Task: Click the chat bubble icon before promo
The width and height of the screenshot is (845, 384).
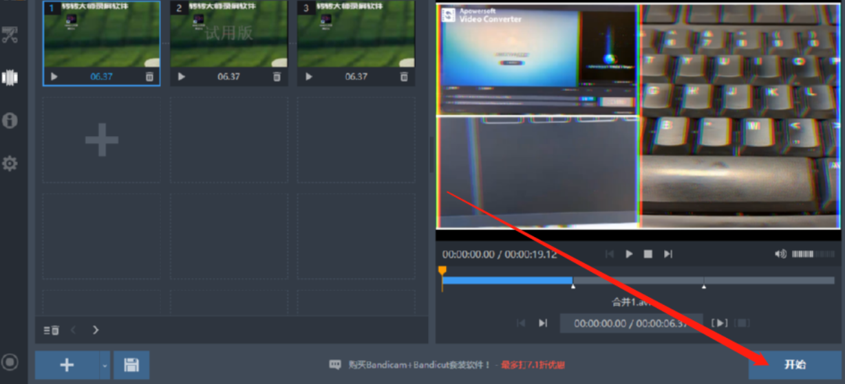Action: (x=335, y=365)
